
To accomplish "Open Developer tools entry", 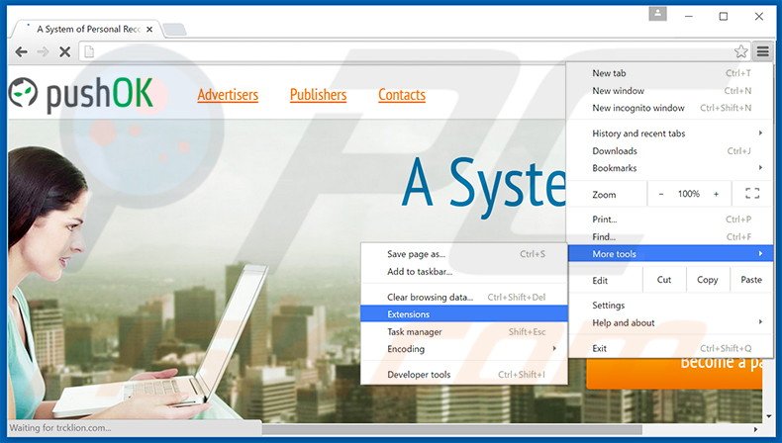I will (x=464, y=374).
